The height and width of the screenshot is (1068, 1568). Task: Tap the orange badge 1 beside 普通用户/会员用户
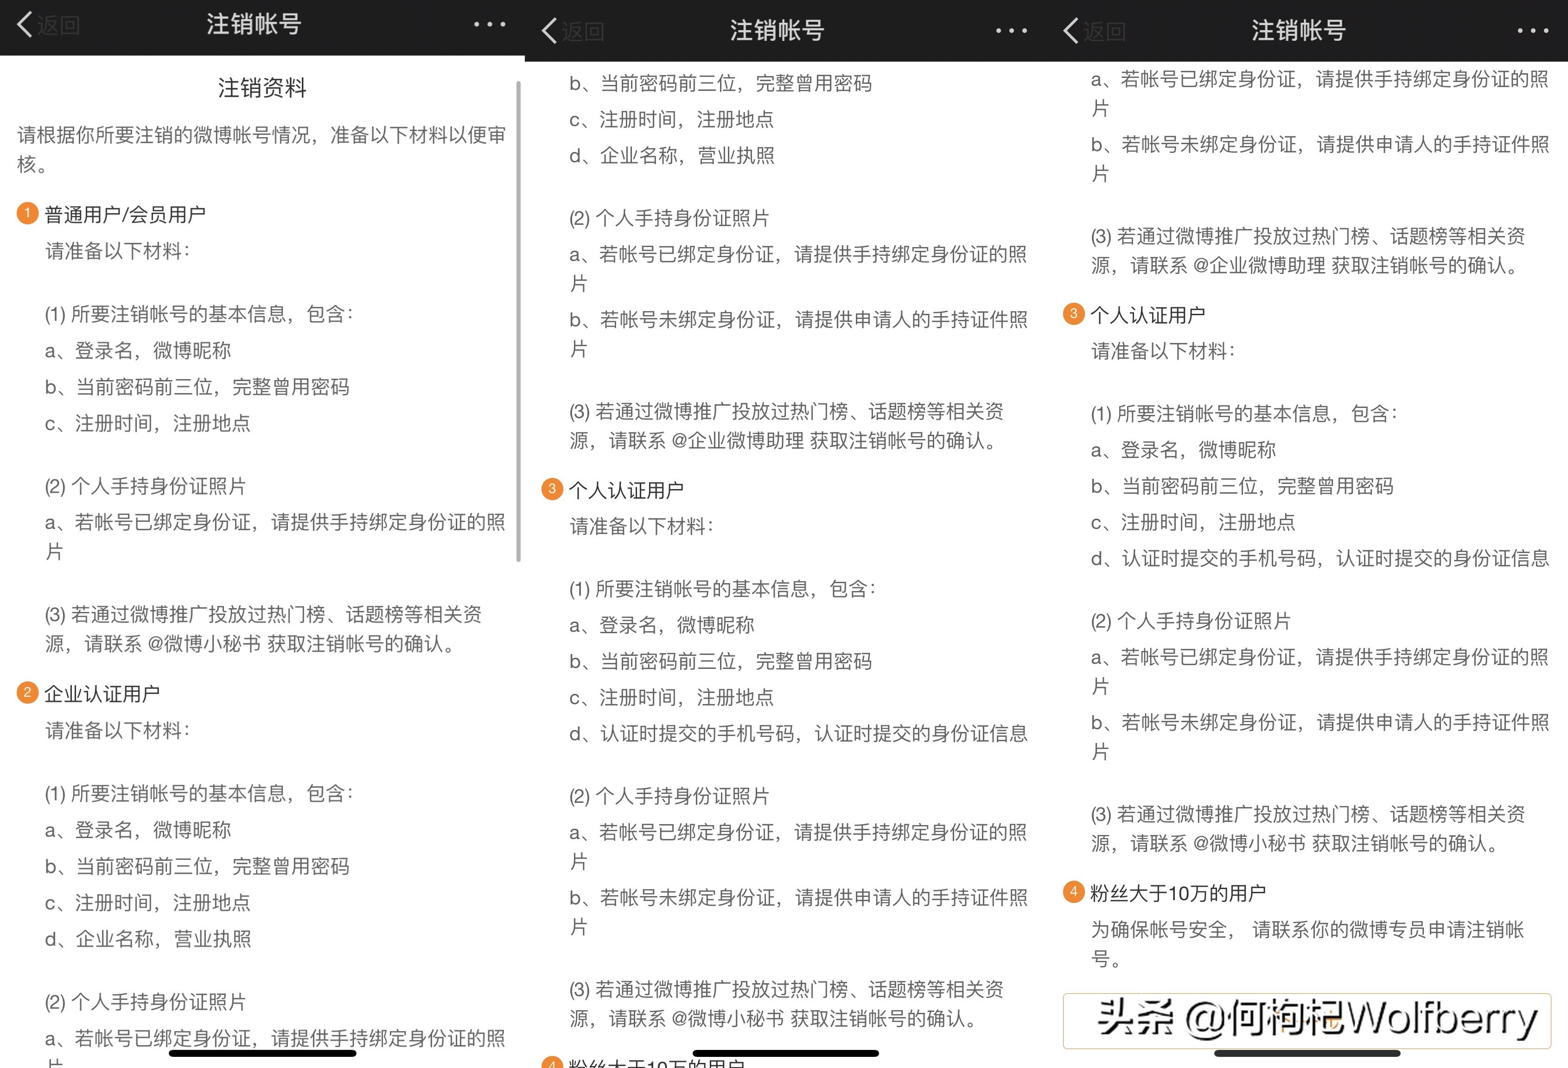[x=27, y=212]
